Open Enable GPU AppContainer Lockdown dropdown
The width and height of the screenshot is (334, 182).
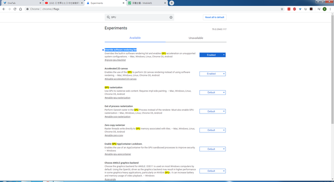click(212, 149)
